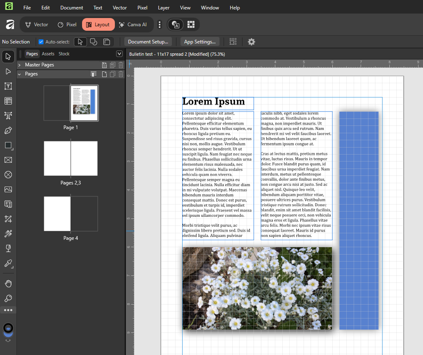Screen dimensions: 423x355
Task: Open Canva AI studio
Action: (133, 25)
